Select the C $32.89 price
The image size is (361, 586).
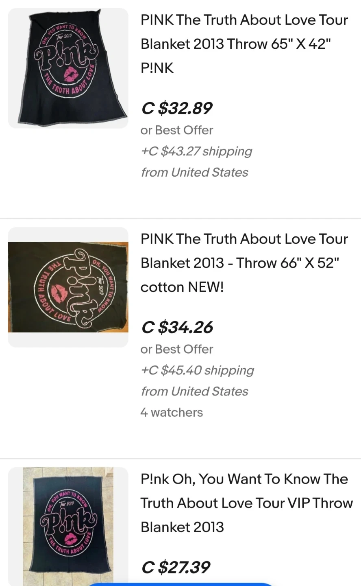click(177, 108)
